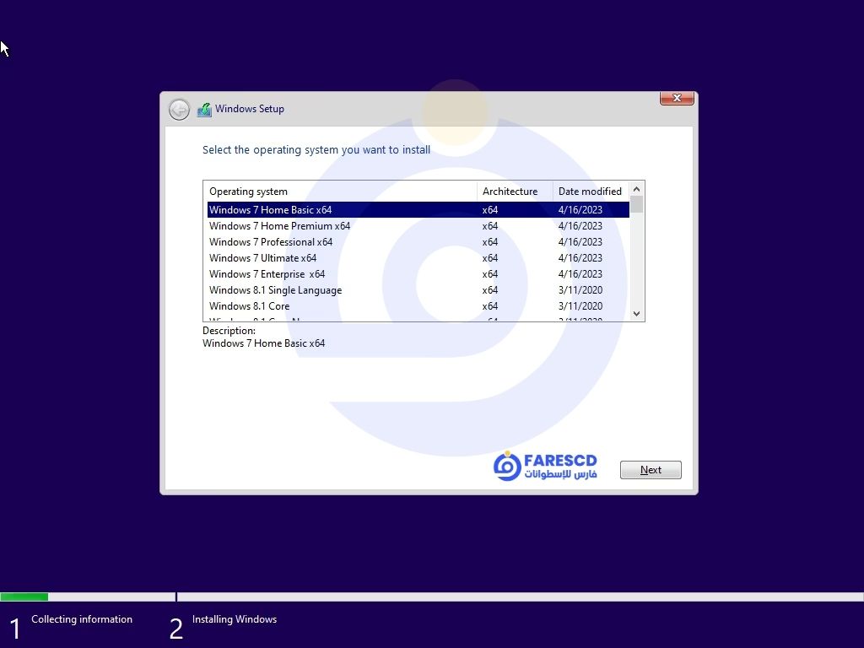
Task: Click the 4/16/2023 date for Windows 7 Enterprise
Action: 580,274
